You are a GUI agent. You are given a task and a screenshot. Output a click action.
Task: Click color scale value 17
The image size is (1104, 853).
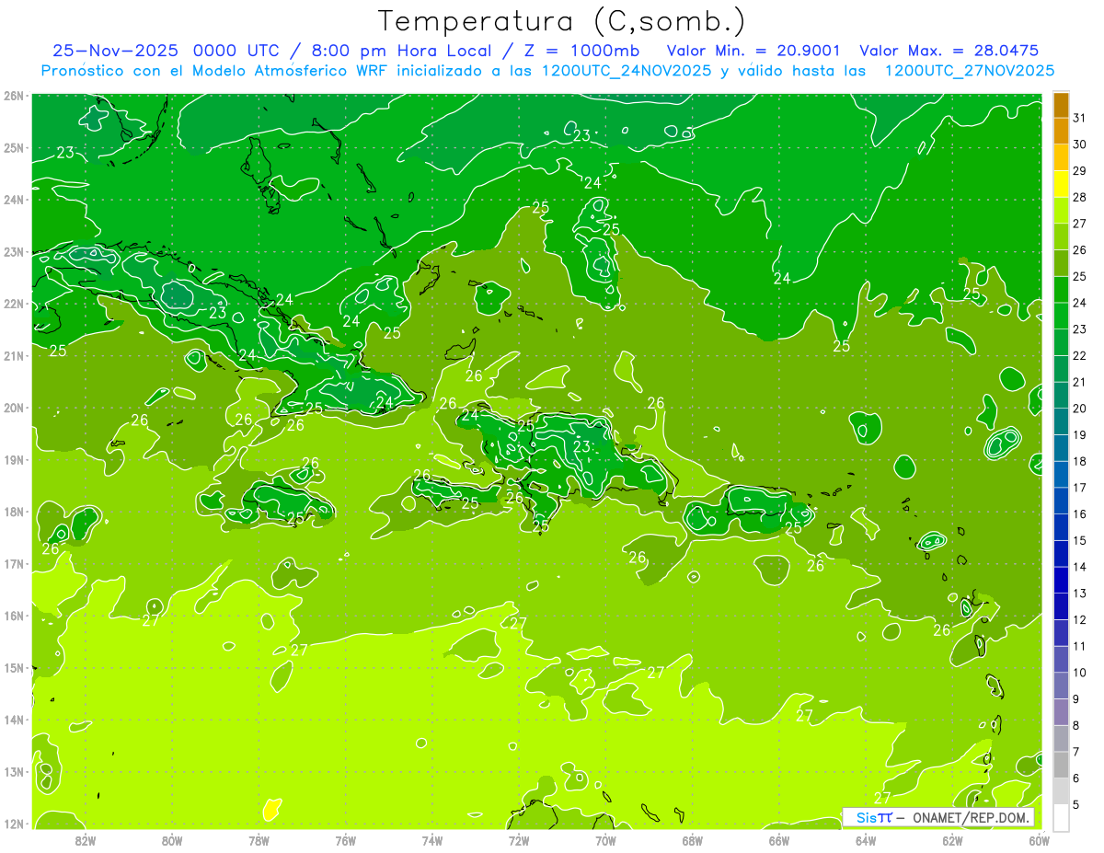point(1079,488)
